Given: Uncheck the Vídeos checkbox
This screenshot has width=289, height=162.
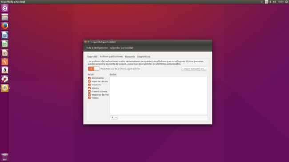Looking at the screenshot, I should 89,98.
